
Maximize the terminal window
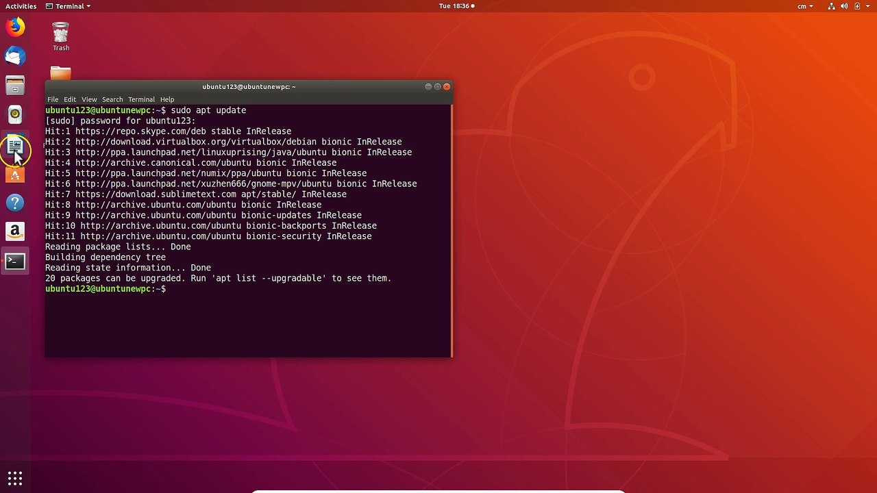pos(437,86)
